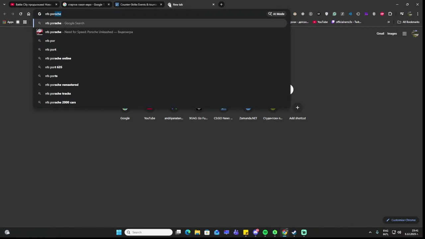The height and width of the screenshot is (239, 425).
Task: Open Task View from the taskbar
Action: pyautogui.click(x=178, y=232)
